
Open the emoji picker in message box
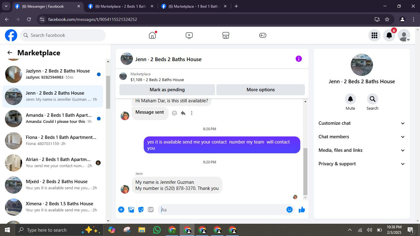pyautogui.click(x=290, y=210)
